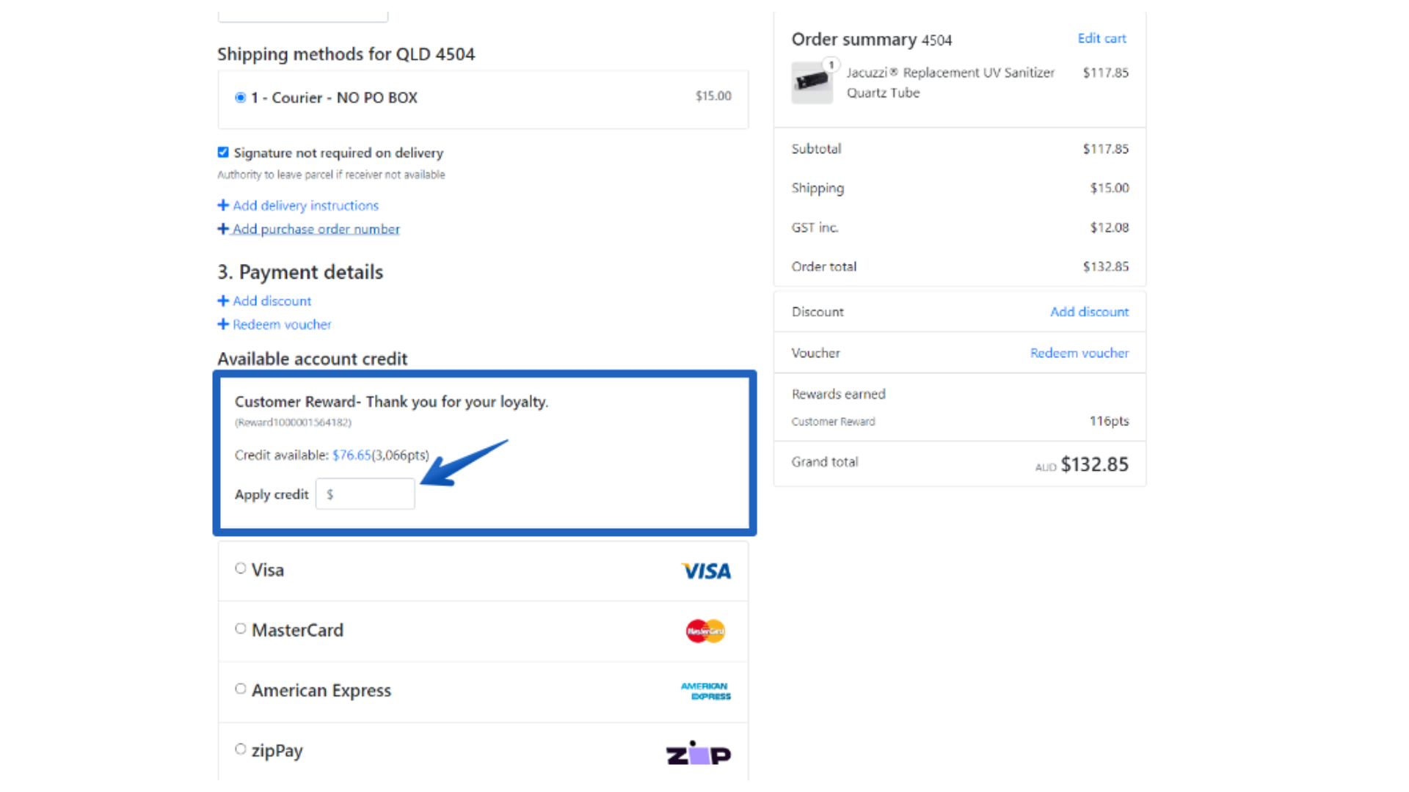Open Edit cart link in order summary
1409x792 pixels.
[1101, 38]
